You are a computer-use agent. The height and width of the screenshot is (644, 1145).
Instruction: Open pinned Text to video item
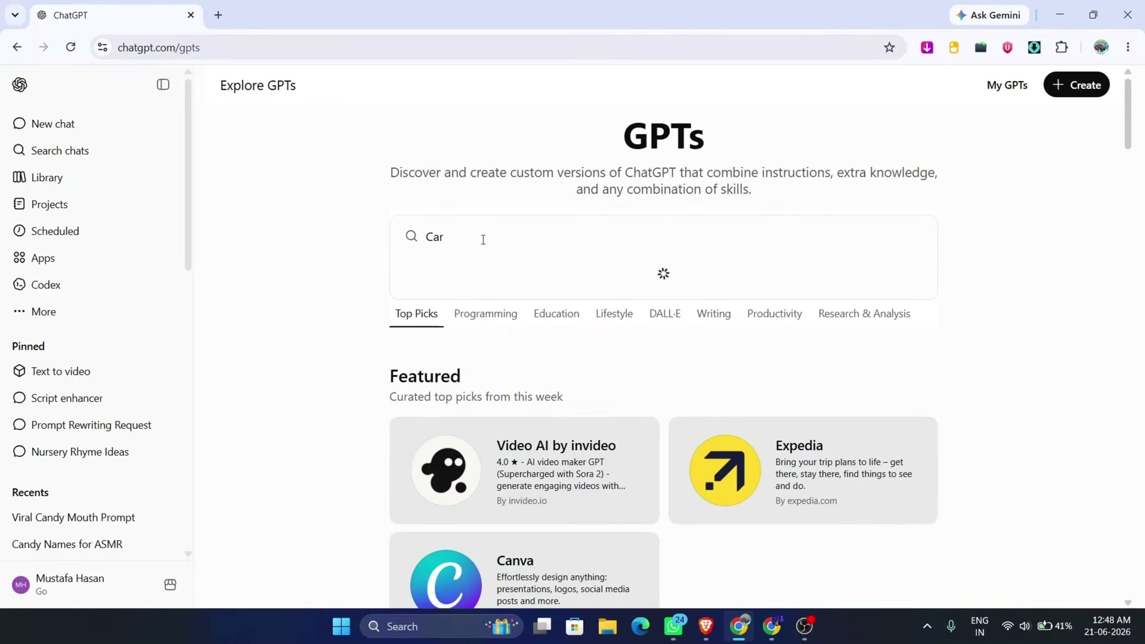click(95, 371)
